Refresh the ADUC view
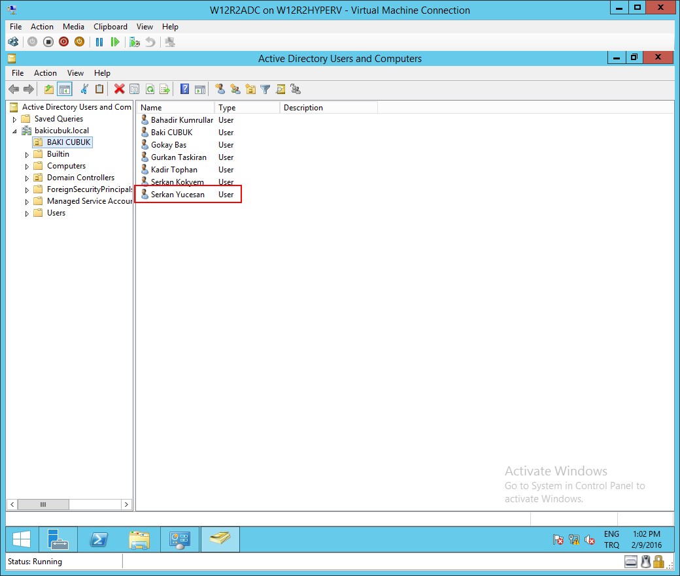 click(x=150, y=89)
